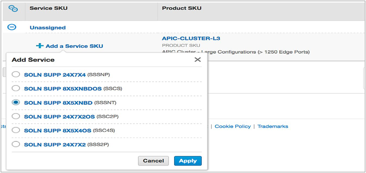The height and width of the screenshot is (173, 366).
Task: Select SOLN SUPP 24X7X4 radio option
Action: pos(16,74)
